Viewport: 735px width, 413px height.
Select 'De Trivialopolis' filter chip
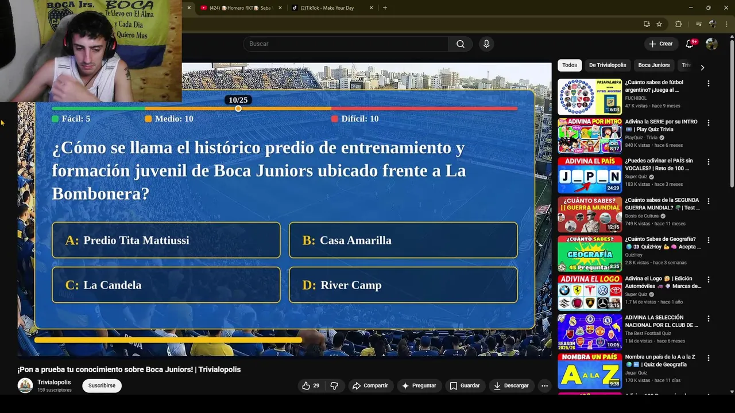click(x=608, y=65)
